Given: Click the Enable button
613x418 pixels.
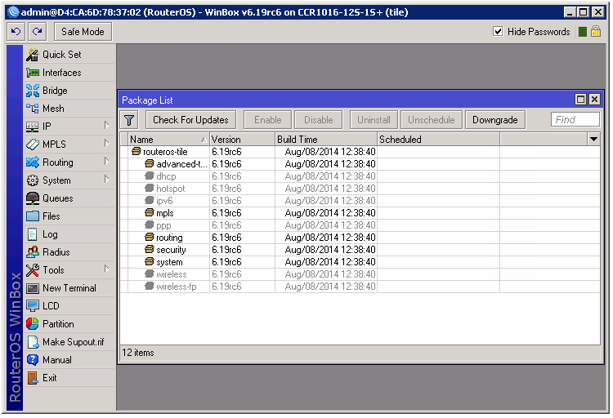Looking at the screenshot, I should pos(268,120).
